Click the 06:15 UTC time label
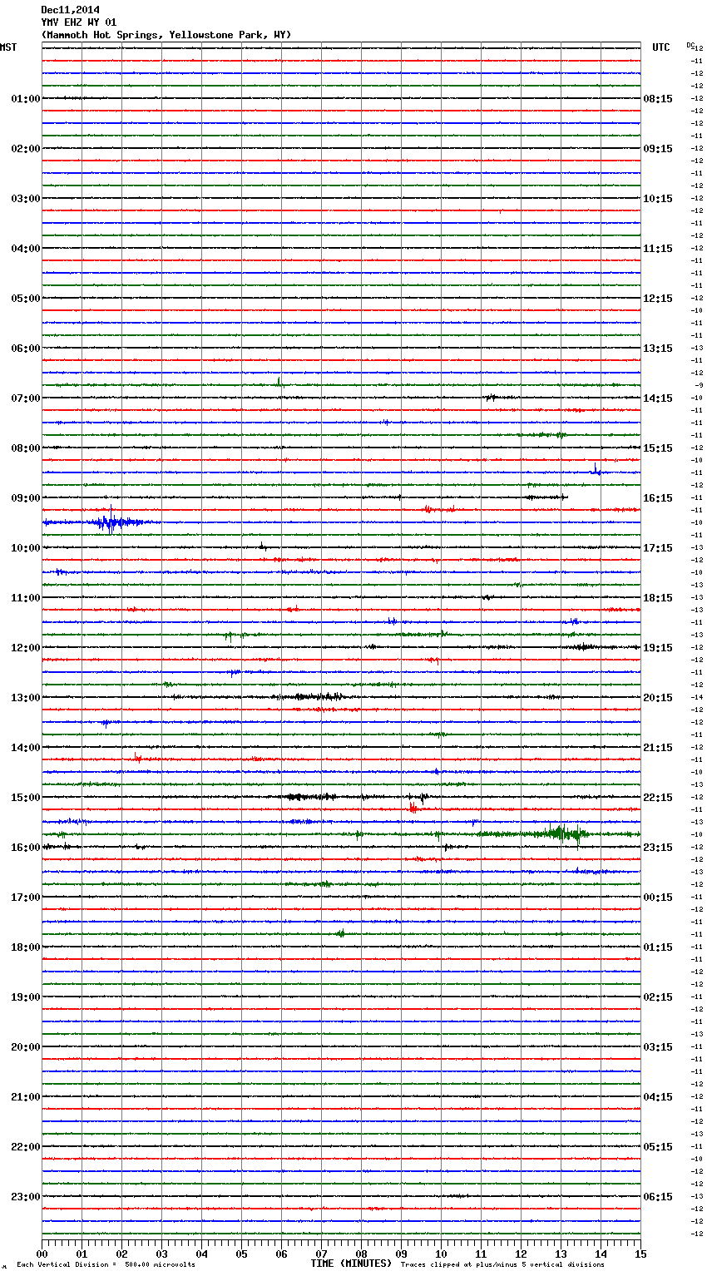Screen dimensions: 707x1276 coord(658,1197)
